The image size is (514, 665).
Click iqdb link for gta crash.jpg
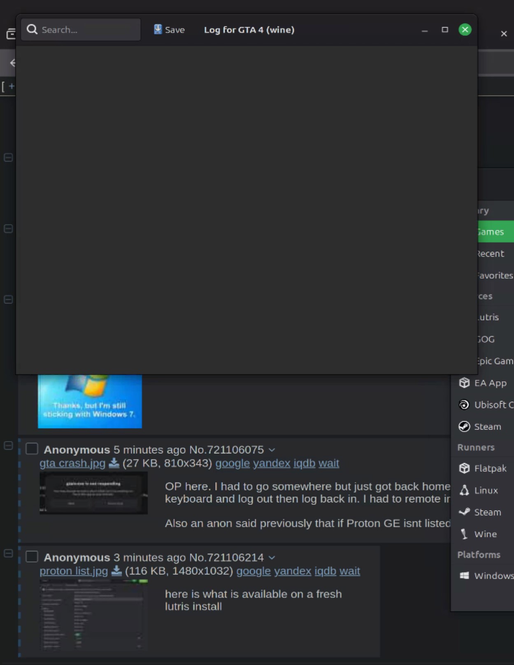click(x=304, y=463)
